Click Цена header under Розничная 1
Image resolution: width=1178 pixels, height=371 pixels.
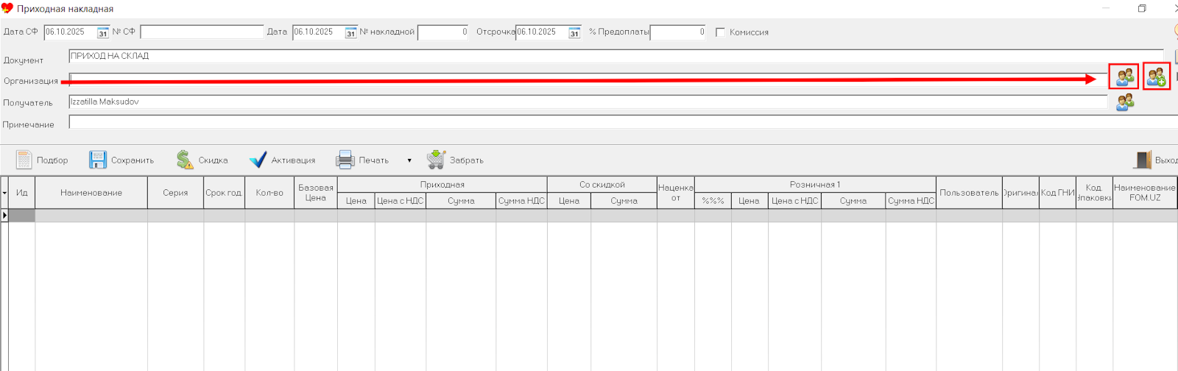click(750, 201)
